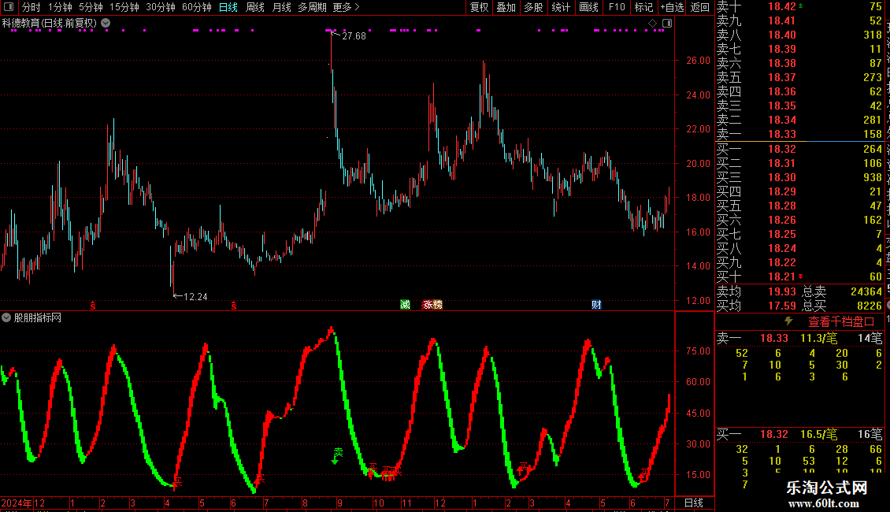Click the blue 财 financial marker
Screen dimensions: 890x512
(x=596, y=305)
